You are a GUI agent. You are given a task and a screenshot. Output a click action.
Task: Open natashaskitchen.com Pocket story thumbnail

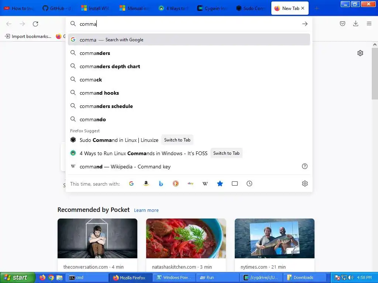coord(186,238)
